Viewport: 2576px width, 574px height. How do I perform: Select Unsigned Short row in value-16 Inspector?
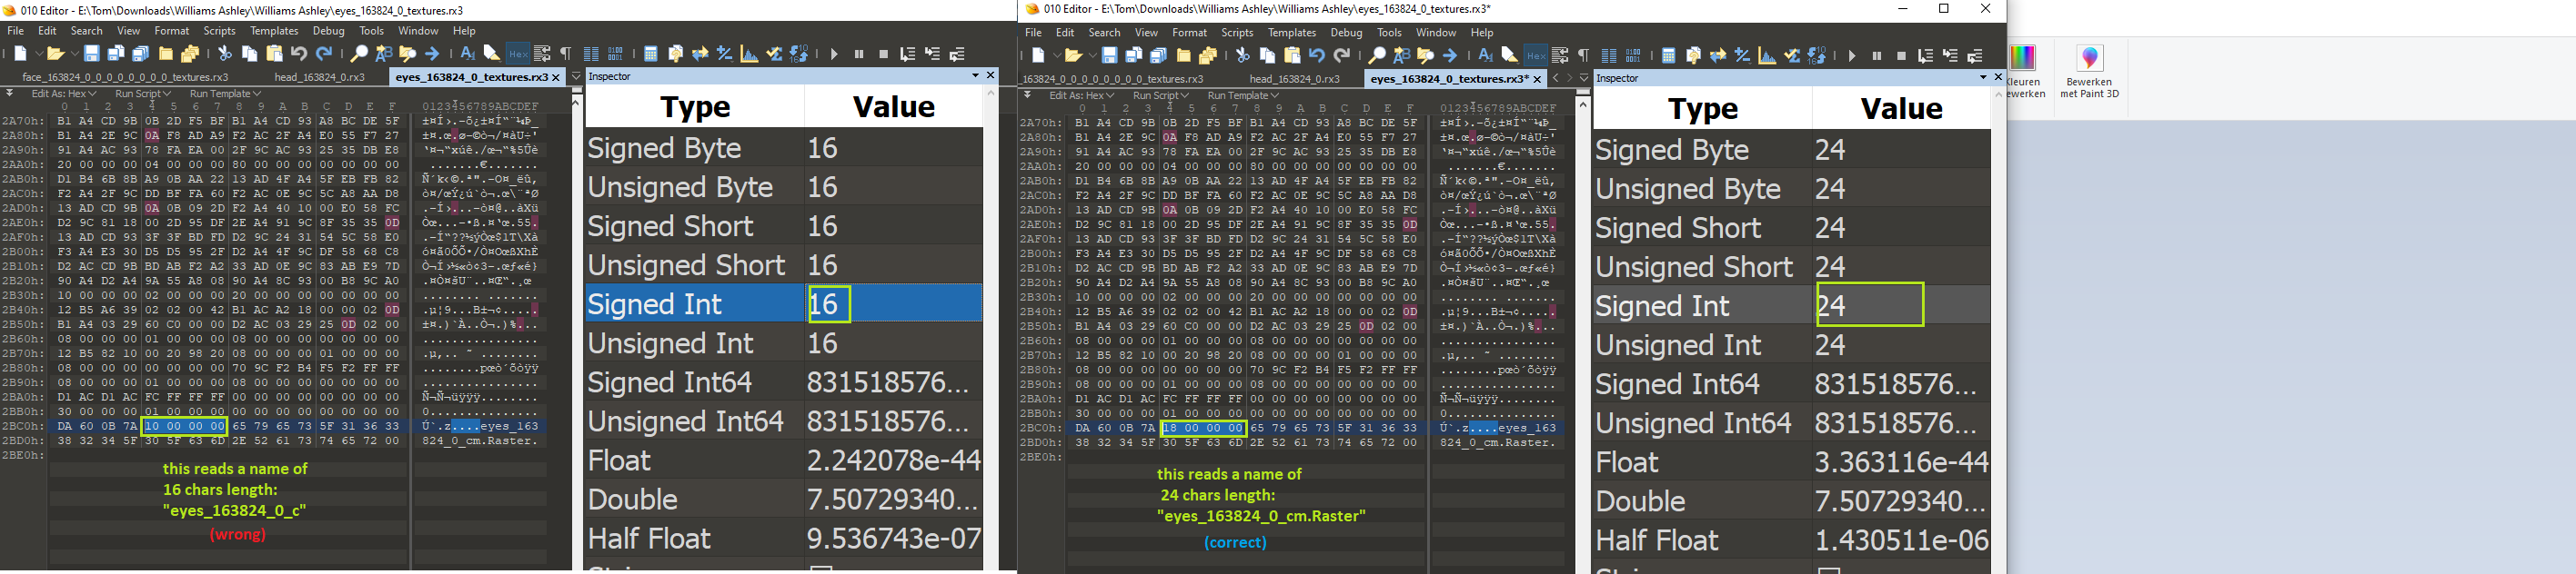784,264
